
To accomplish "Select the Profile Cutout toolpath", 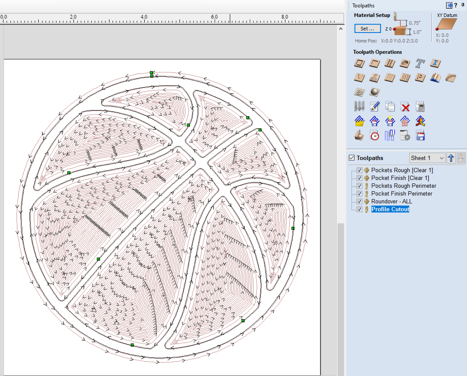I will click(390, 209).
